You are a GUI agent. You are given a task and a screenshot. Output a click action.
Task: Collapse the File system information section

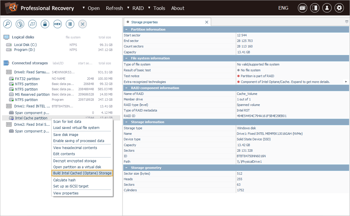[x=126, y=58]
